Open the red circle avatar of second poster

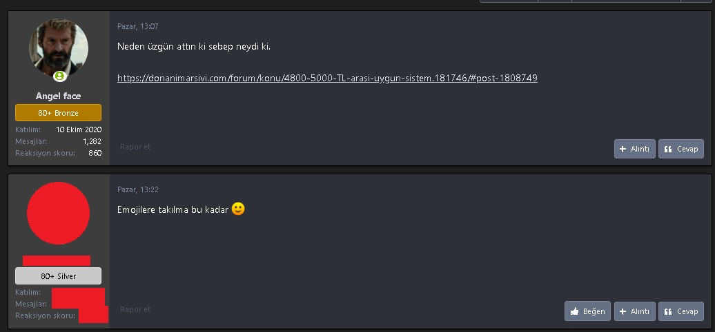(59, 214)
